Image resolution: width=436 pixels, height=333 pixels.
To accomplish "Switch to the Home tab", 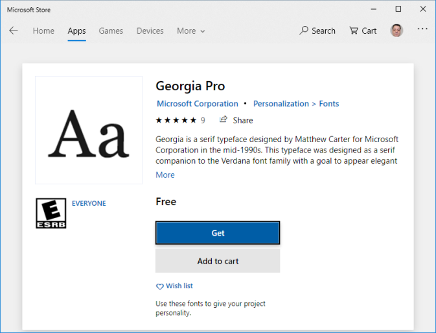I will [43, 31].
